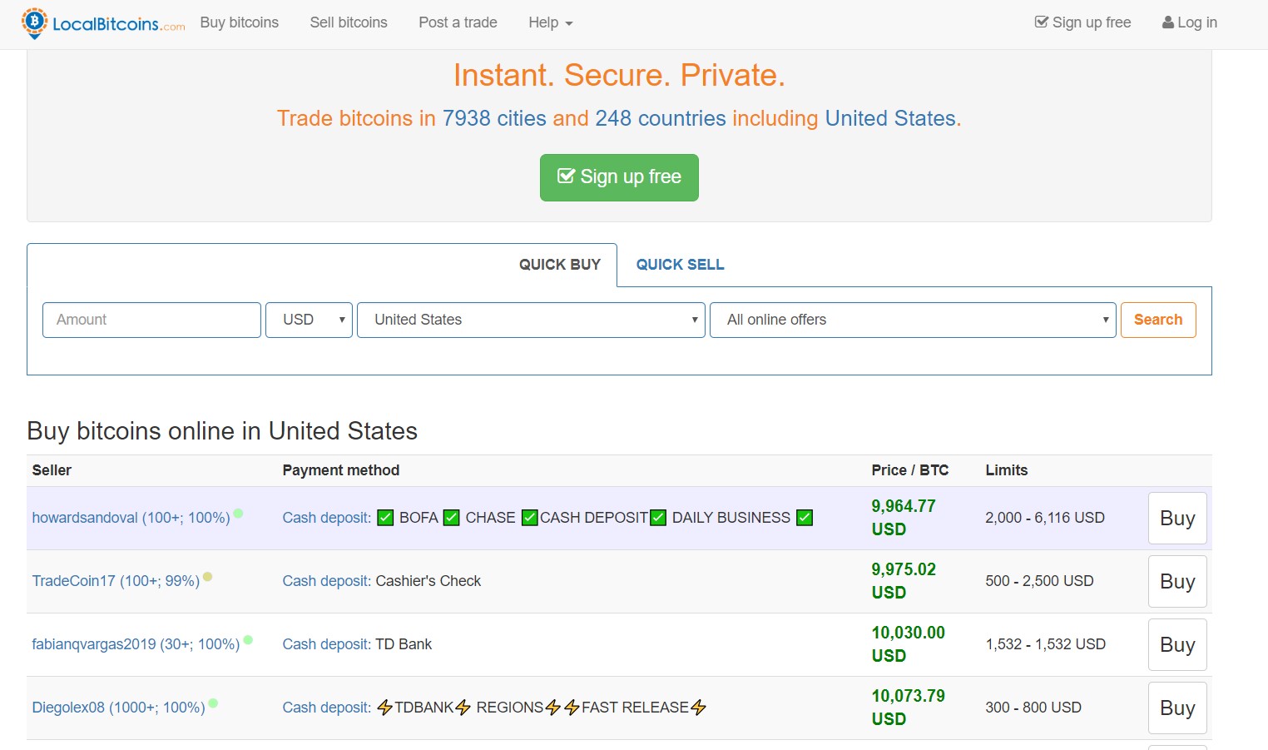Click the orange Search button

[1157, 320]
